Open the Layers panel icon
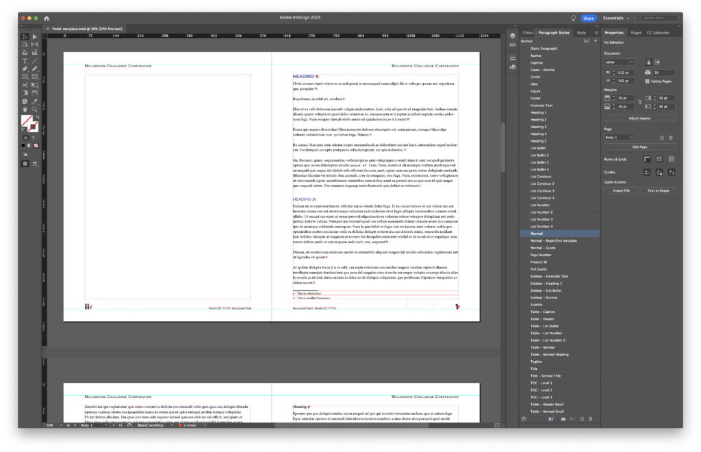Viewport: 701px width, 452px height. pos(512,36)
